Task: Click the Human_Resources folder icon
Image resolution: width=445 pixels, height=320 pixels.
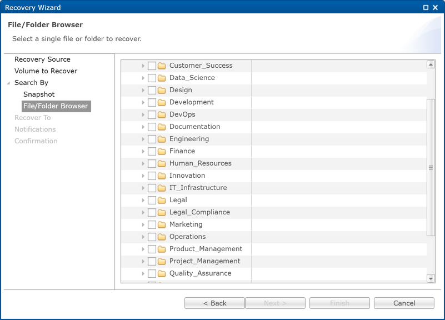Action: (x=162, y=163)
